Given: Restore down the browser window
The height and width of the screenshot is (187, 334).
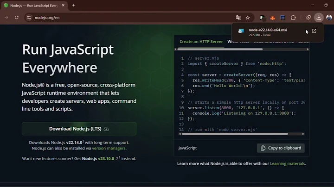Looking at the screenshot, I should pos(326,5).
